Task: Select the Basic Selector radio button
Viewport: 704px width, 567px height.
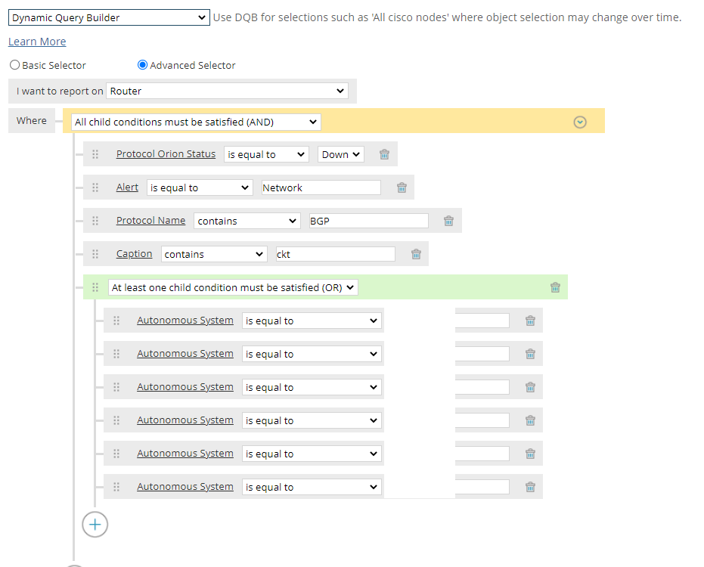Action: pos(14,66)
